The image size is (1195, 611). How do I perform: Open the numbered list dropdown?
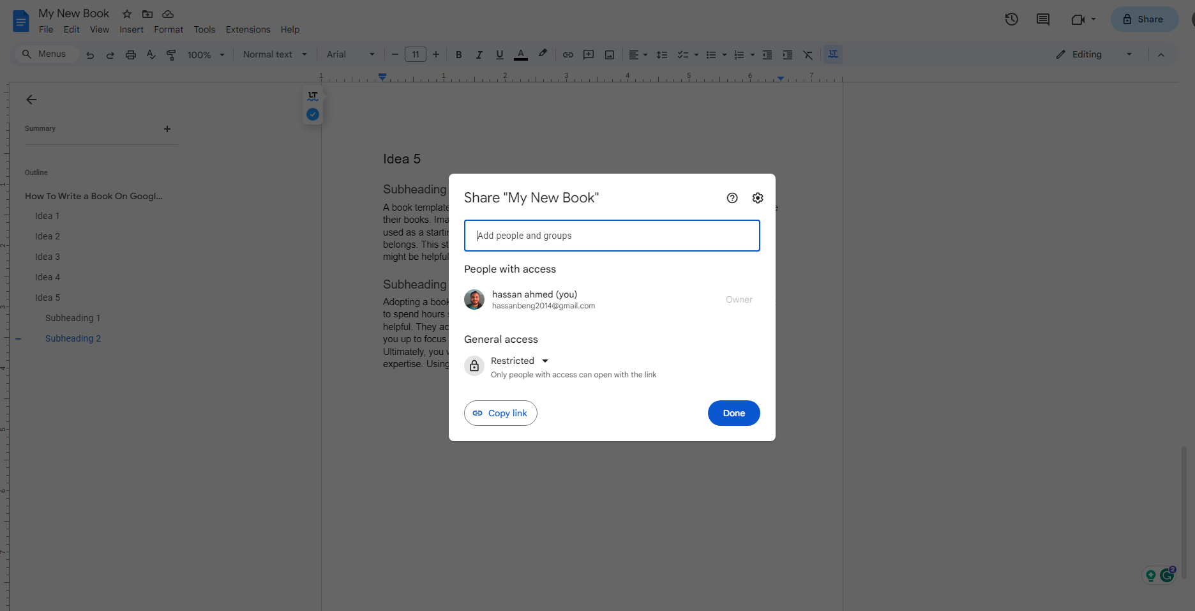click(753, 55)
